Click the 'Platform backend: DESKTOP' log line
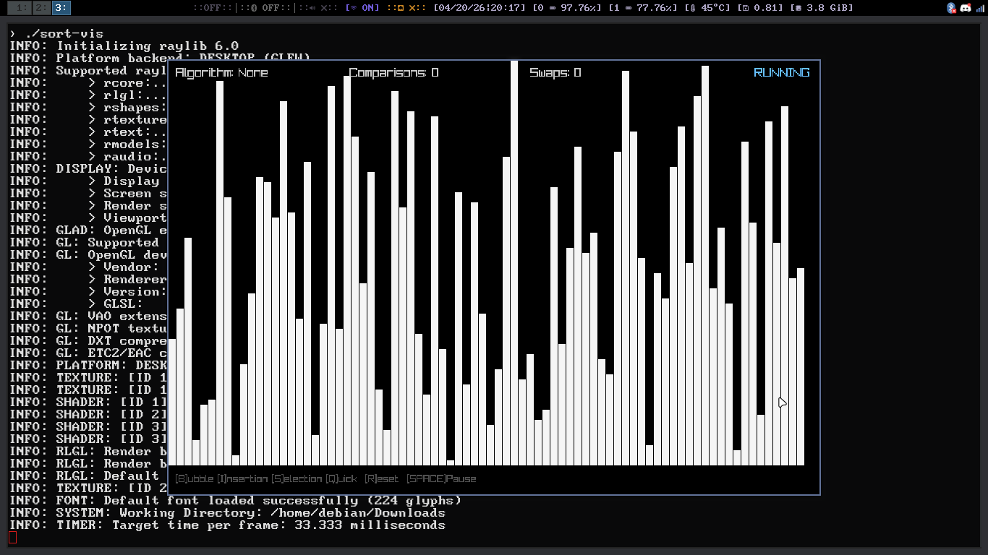This screenshot has width=988, height=555. pos(160,58)
